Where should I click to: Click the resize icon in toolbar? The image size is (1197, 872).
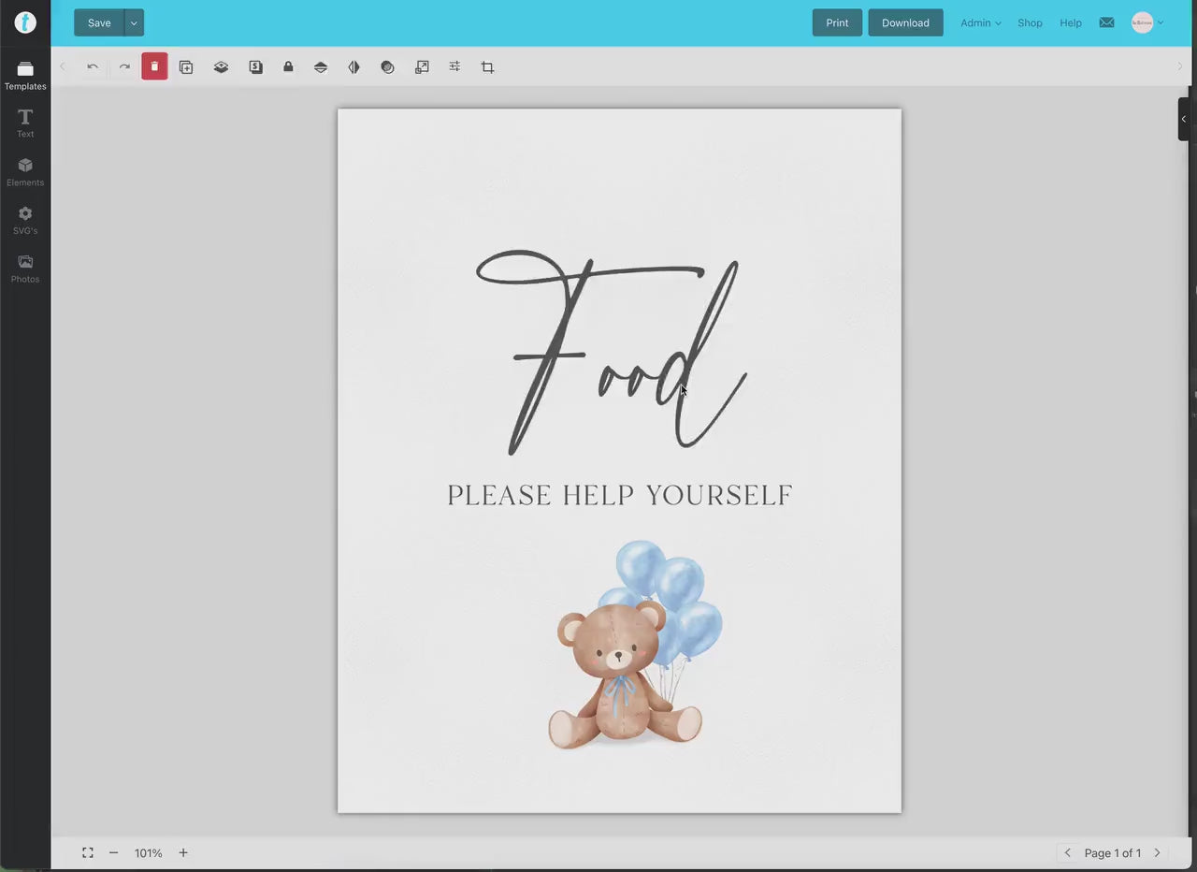click(x=422, y=66)
